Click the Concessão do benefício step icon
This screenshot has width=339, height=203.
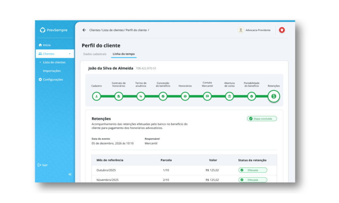coord(163,96)
